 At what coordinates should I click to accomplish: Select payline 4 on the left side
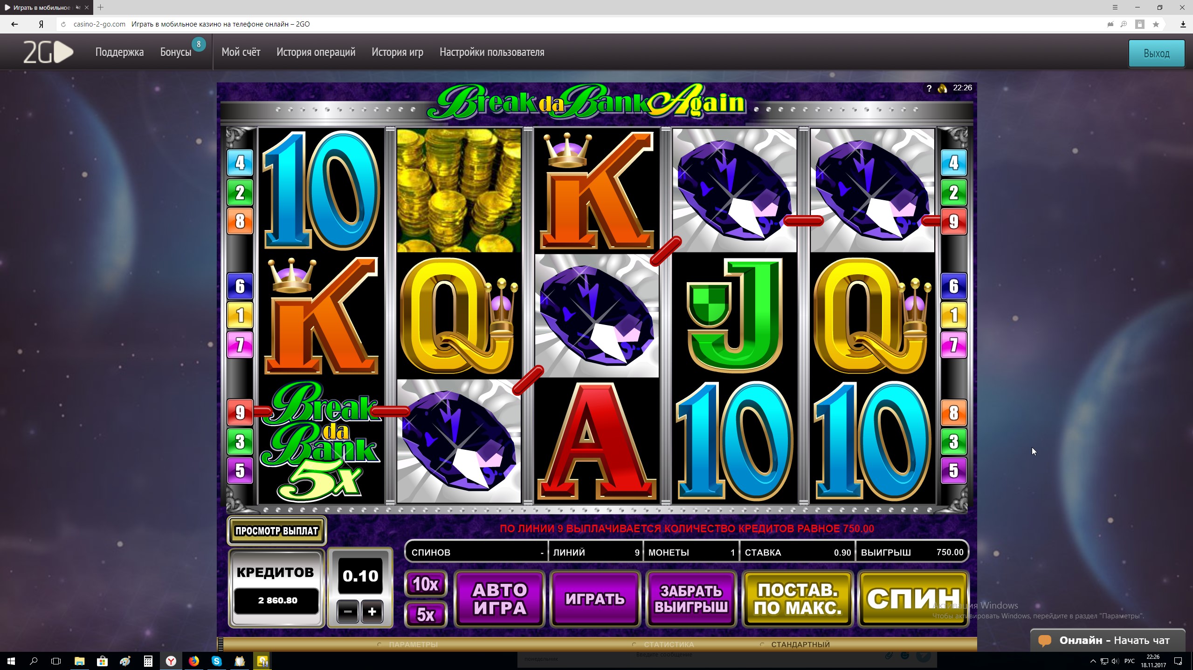[x=240, y=162]
